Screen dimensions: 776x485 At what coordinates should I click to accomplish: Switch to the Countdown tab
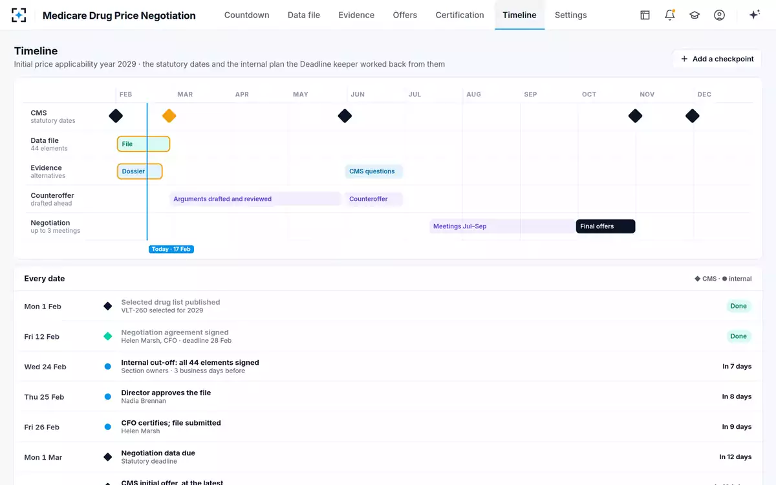(x=246, y=15)
